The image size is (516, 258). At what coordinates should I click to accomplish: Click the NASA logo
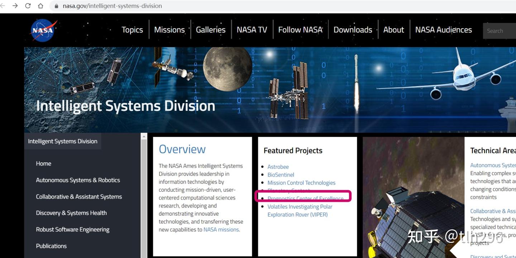point(44,30)
